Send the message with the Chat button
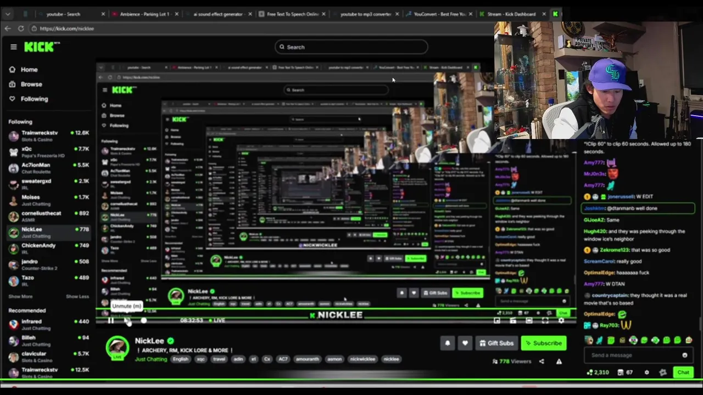Viewport: 703px width, 395px height. click(683, 373)
